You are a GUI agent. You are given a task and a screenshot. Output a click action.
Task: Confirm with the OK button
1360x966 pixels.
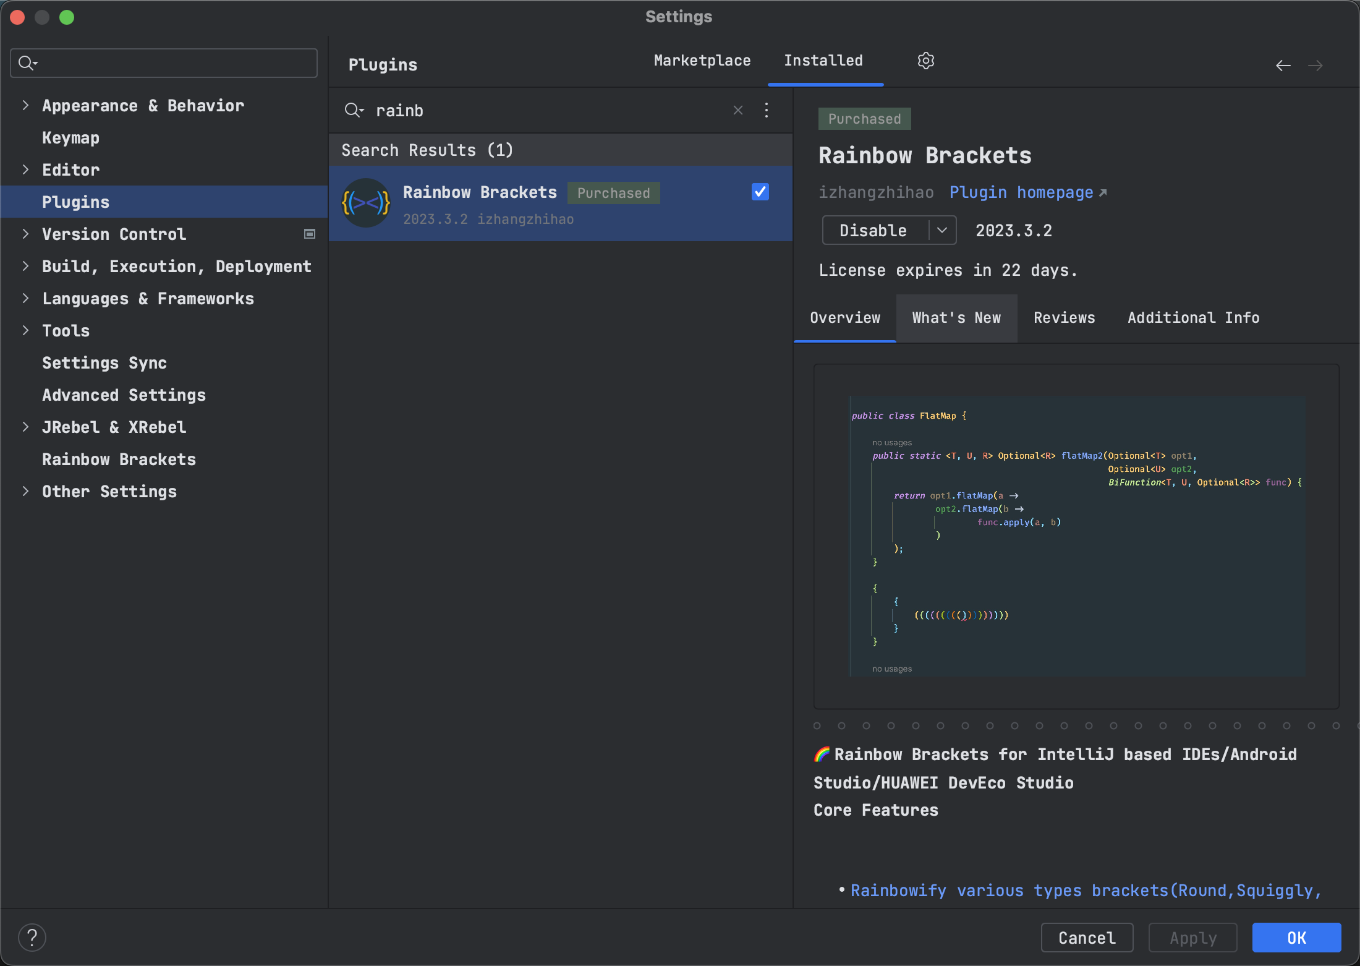click(1296, 938)
